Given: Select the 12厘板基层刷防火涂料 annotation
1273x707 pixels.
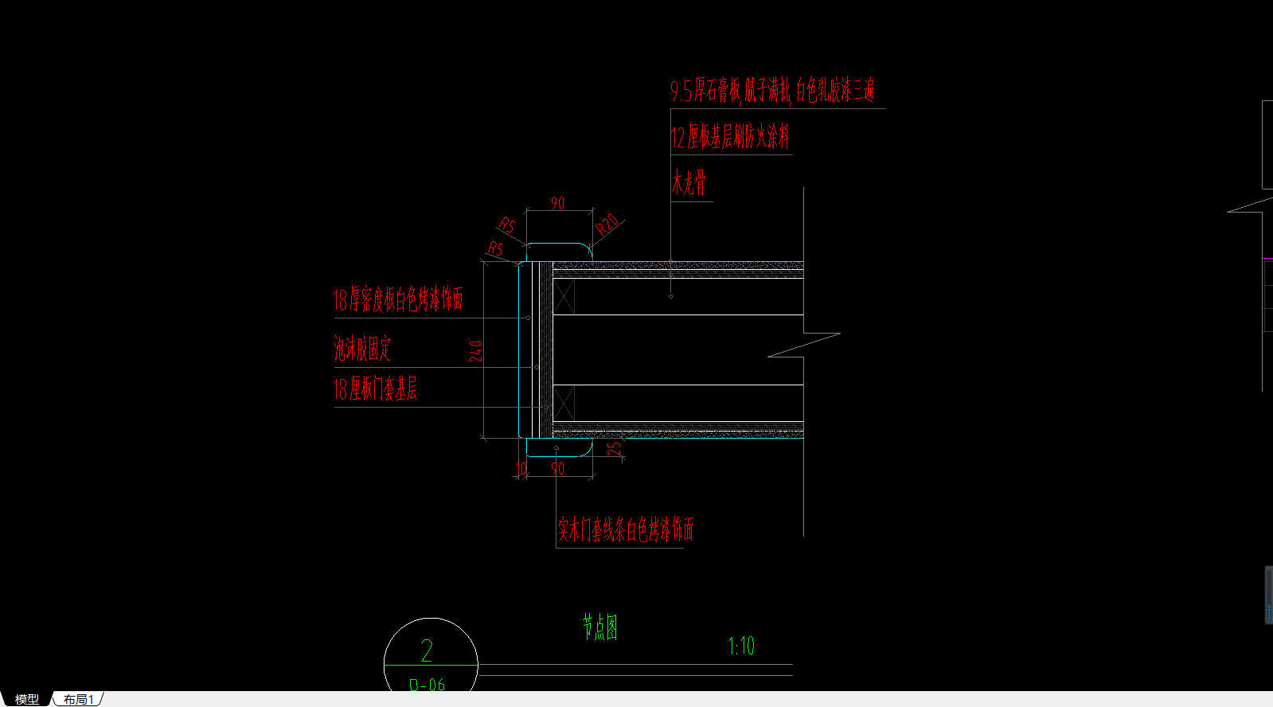Looking at the screenshot, I should coord(729,137).
